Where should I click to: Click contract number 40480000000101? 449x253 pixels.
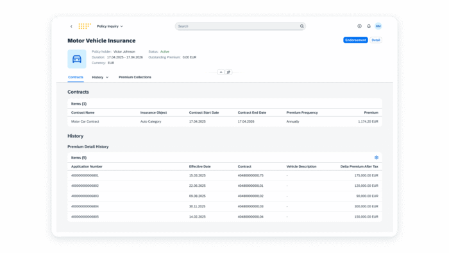coord(251,186)
